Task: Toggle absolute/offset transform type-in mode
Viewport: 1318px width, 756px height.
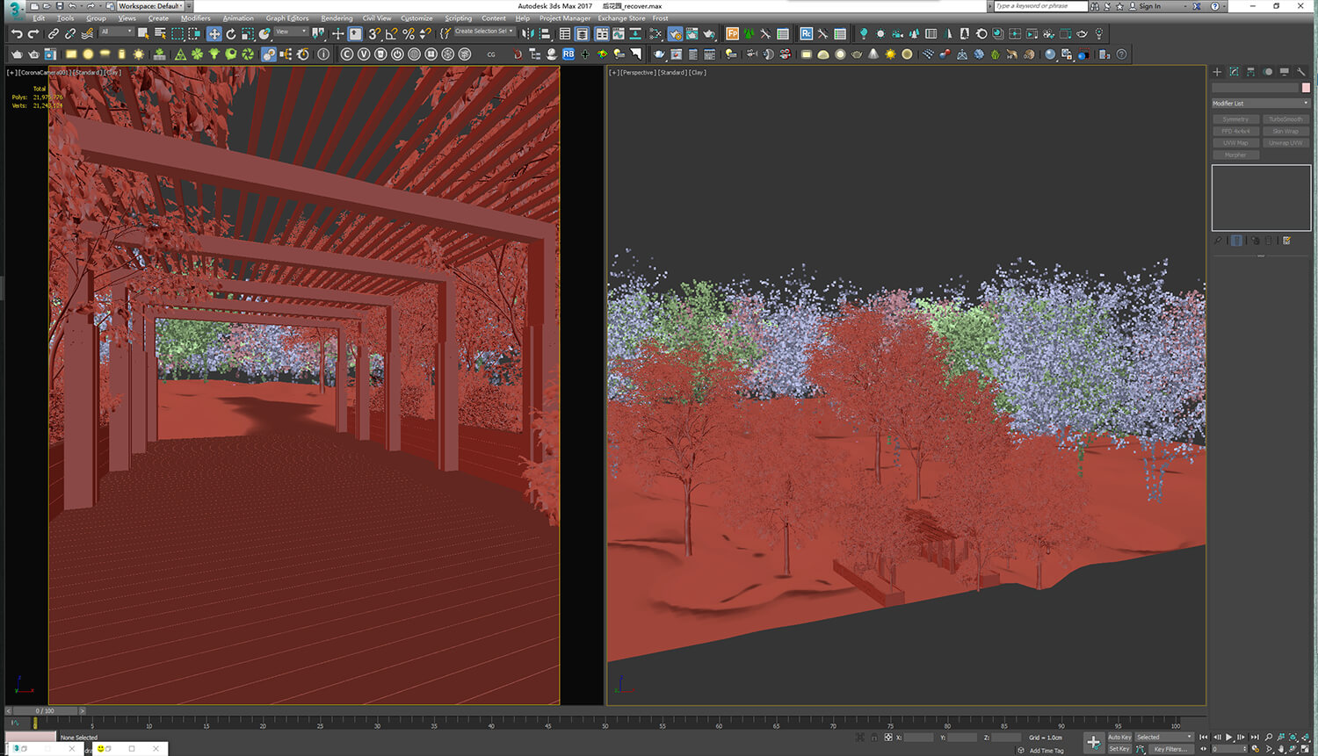Action: coord(888,738)
